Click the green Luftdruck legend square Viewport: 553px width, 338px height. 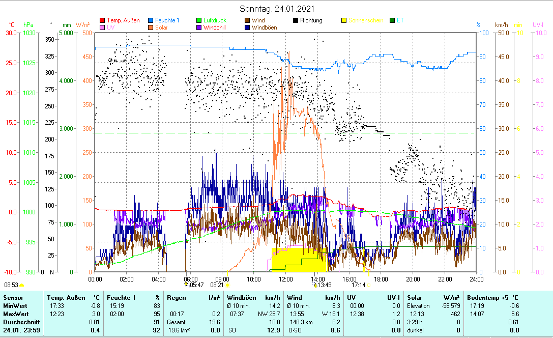[199, 20]
